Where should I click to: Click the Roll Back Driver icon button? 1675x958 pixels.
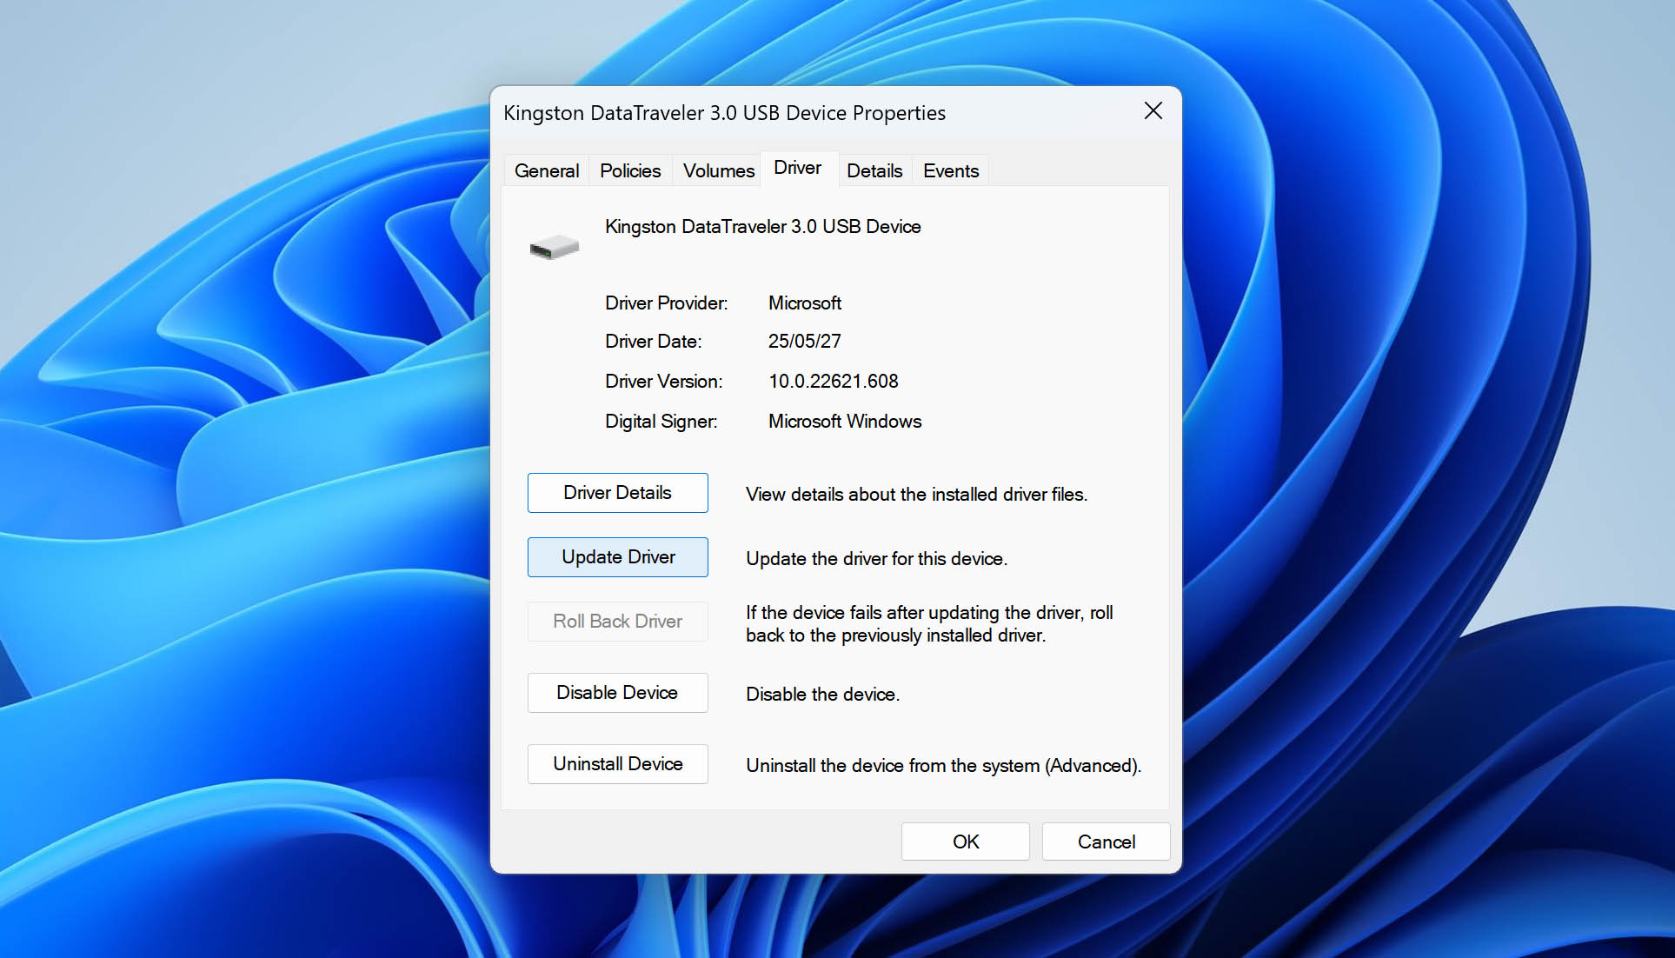620,621
